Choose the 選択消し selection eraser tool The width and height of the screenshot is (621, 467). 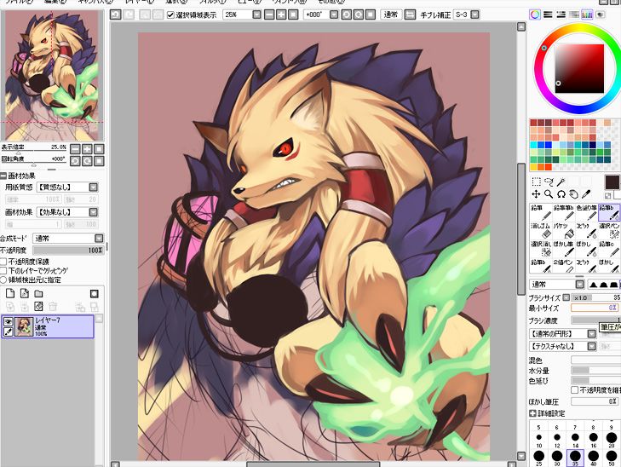pyautogui.click(x=541, y=249)
